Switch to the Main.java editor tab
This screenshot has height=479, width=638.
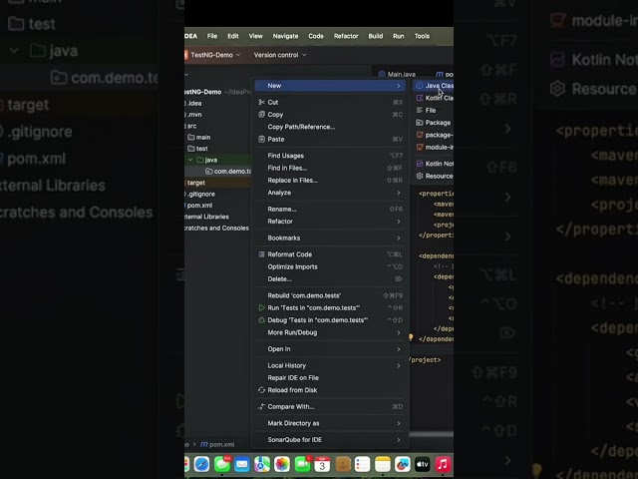(397, 74)
